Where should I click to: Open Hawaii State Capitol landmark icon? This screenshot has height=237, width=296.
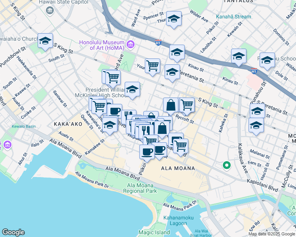50,11
